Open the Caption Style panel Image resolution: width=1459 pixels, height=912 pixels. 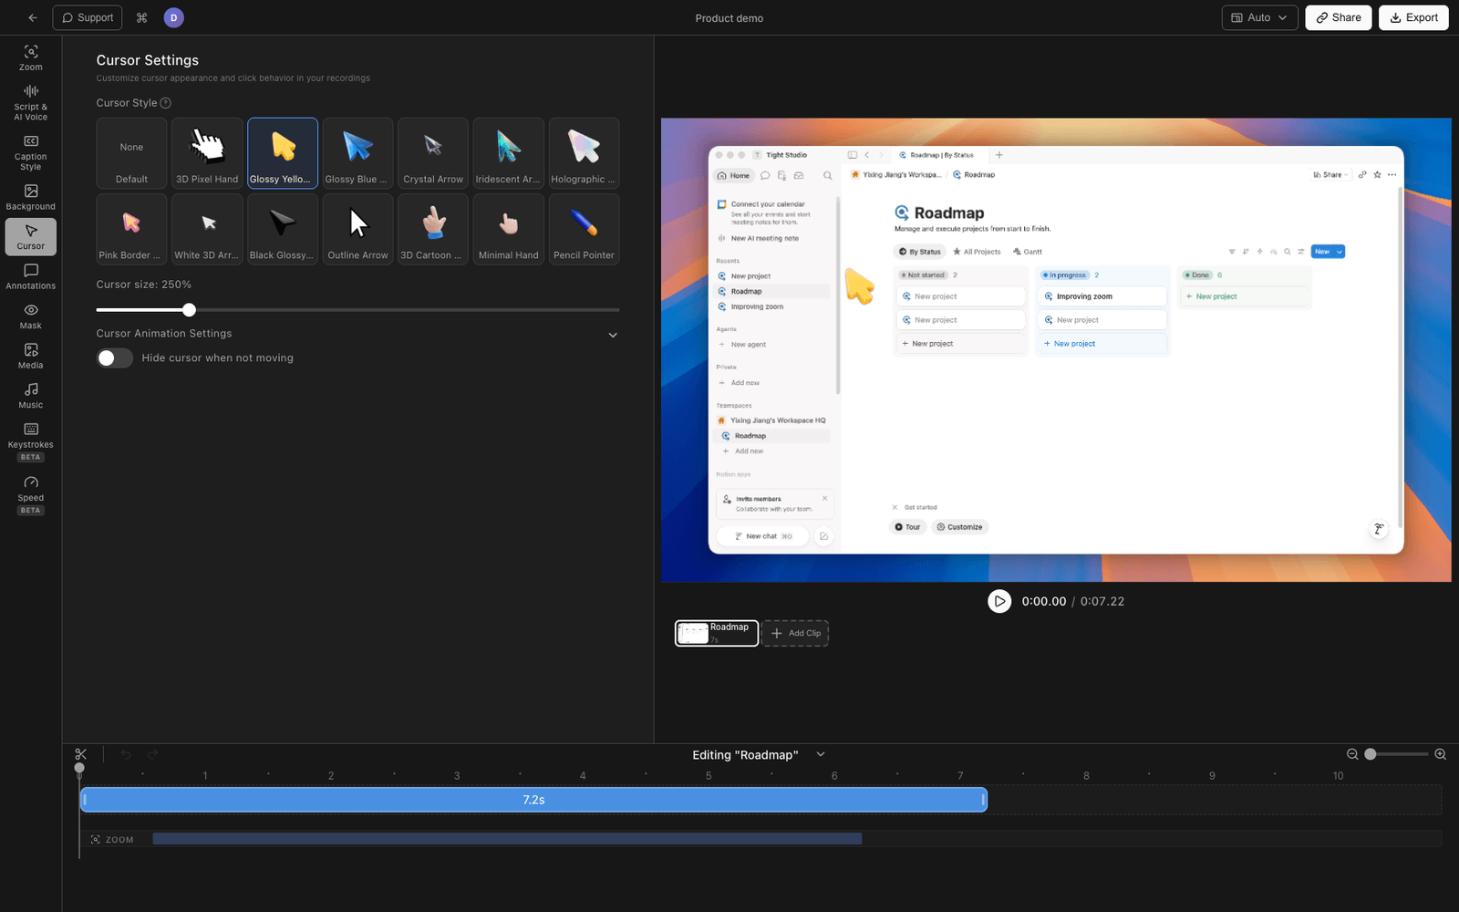31,152
